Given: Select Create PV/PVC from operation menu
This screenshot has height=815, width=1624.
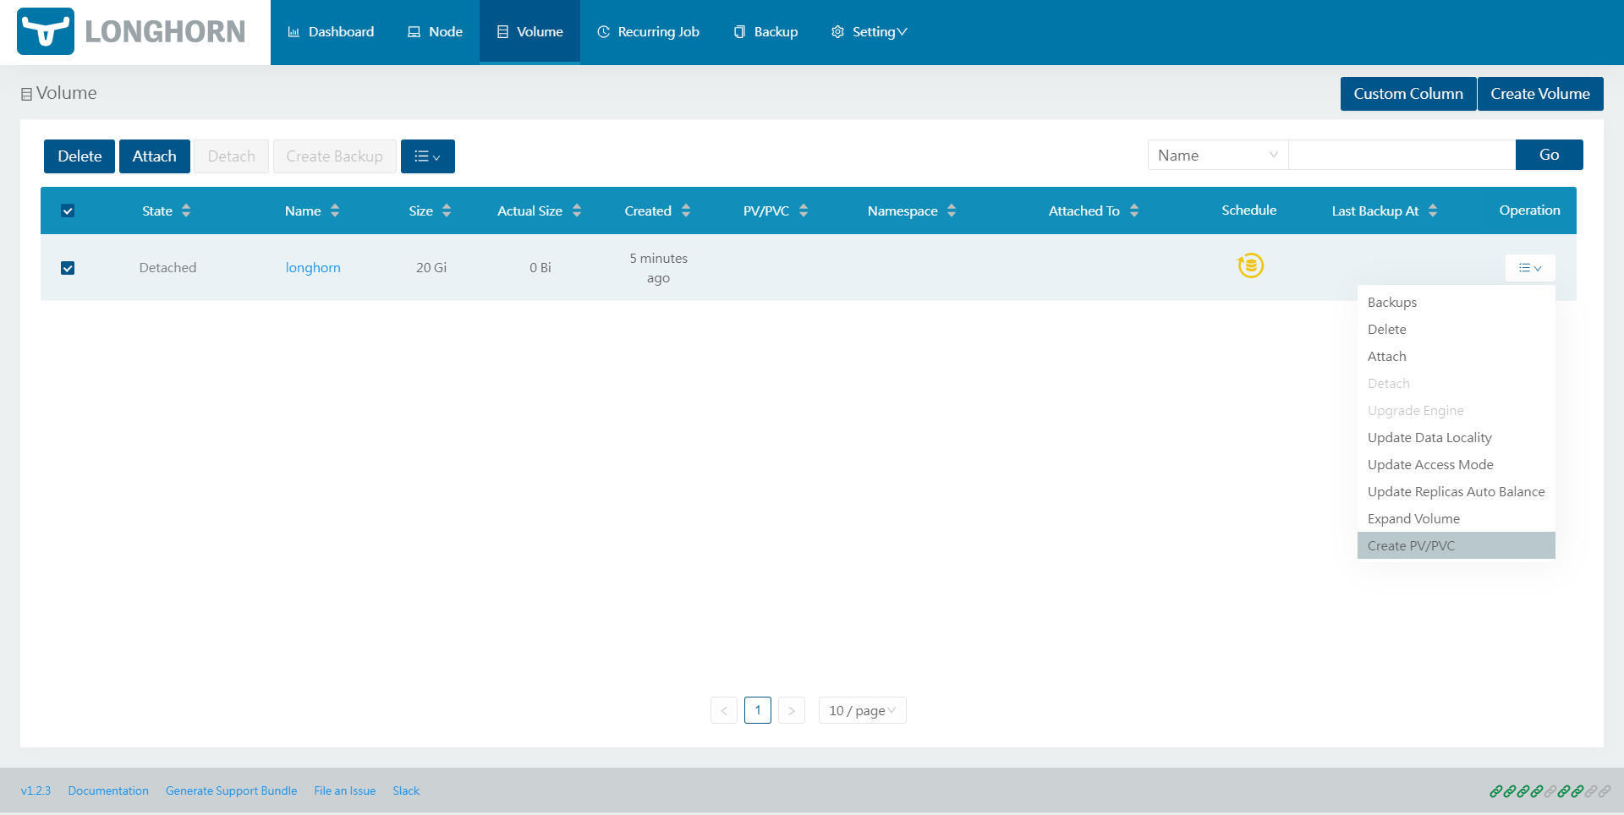Looking at the screenshot, I should 1412,545.
